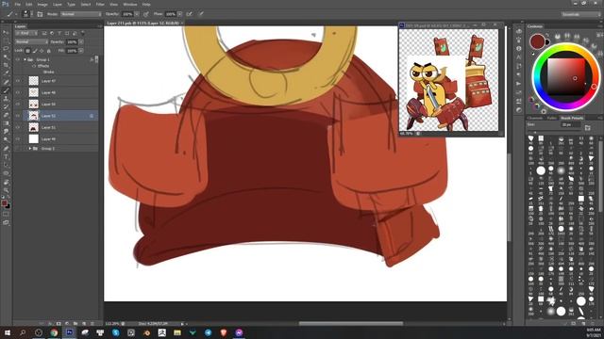Select Layer 51 row

click(x=57, y=127)
